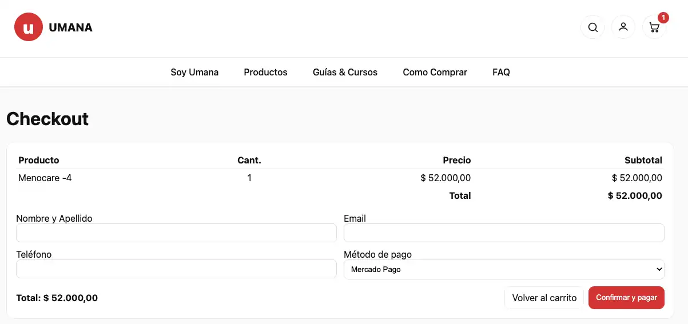Expand the Método de pago dropdown
The width and height of the screenshot is (688, 324).
point(503,269)
